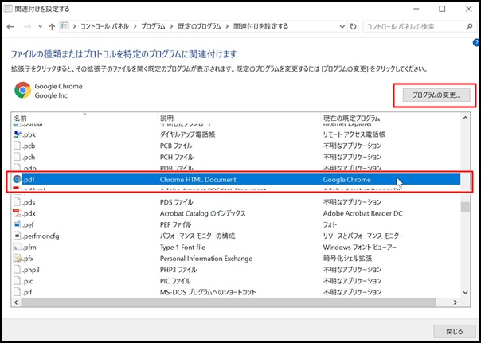Viewport: 481px width, 343px height.
Task: Select コントロール パネル breadcrumb
Action: tap(105, 27)
